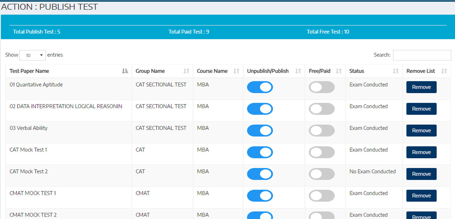455x219 pixels.
Task: Toggle Free/Paid for CAT Mock Test 1
Action: click(322, 152)
